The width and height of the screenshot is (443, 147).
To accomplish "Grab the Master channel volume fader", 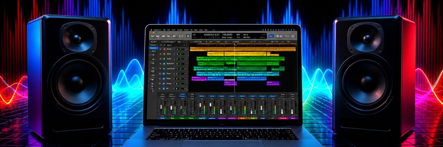I will [x=292, y=111].
